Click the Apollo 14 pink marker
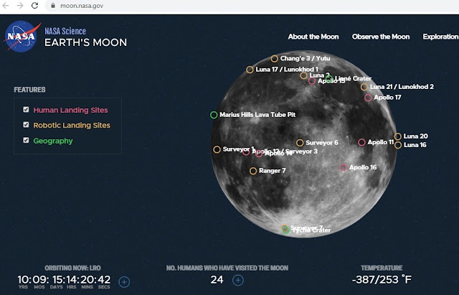Viewport: 459px width, 295px height. (x=259, y=154)
